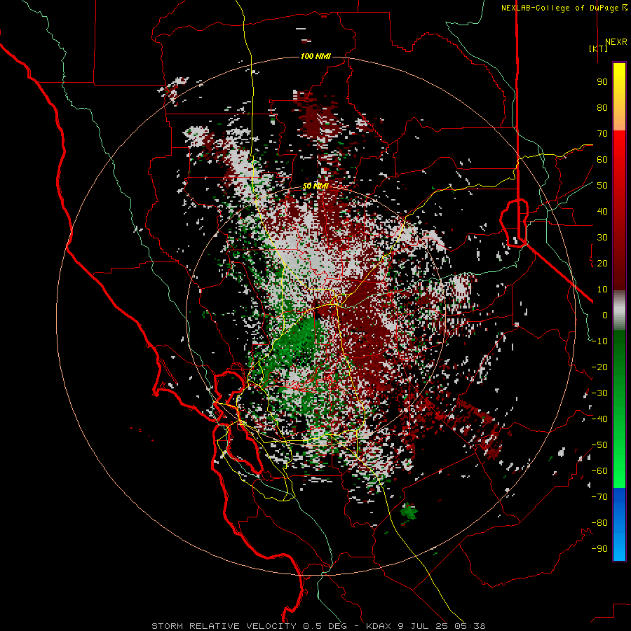
Task: Click the 30 value on velocity scale
Action: point(602,238)
